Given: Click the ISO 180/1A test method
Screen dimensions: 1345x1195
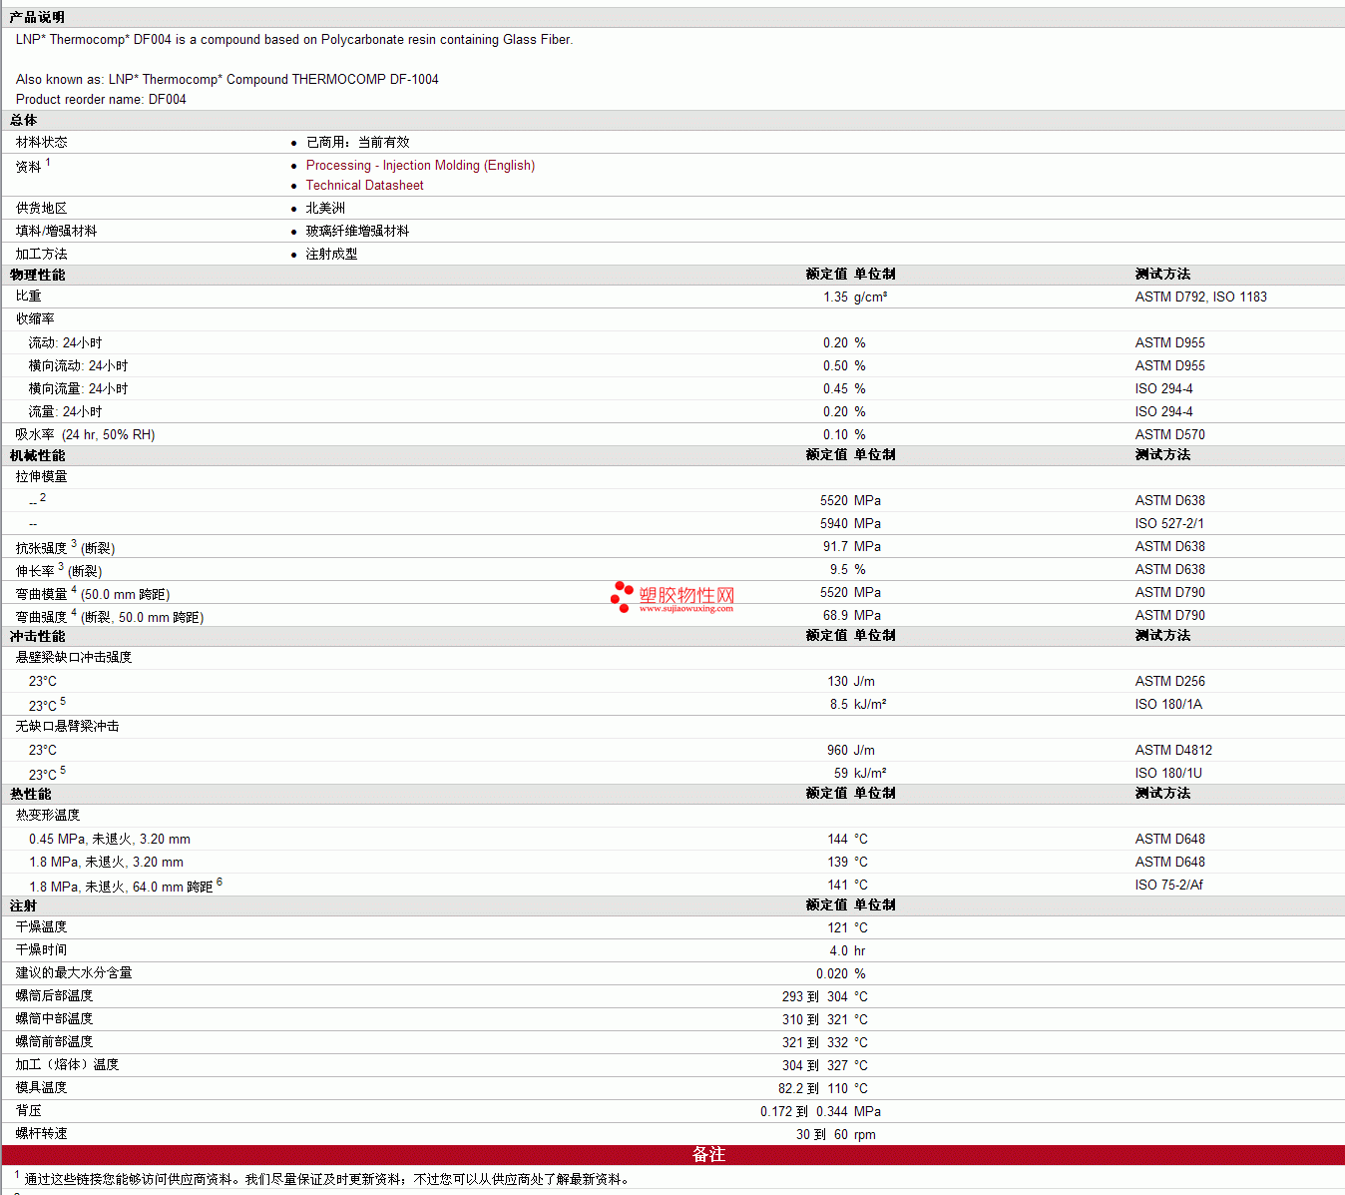Looking at the screenshot, I should (x=1168, y=705).
